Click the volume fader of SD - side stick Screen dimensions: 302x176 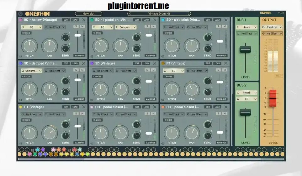click(220, 41)
